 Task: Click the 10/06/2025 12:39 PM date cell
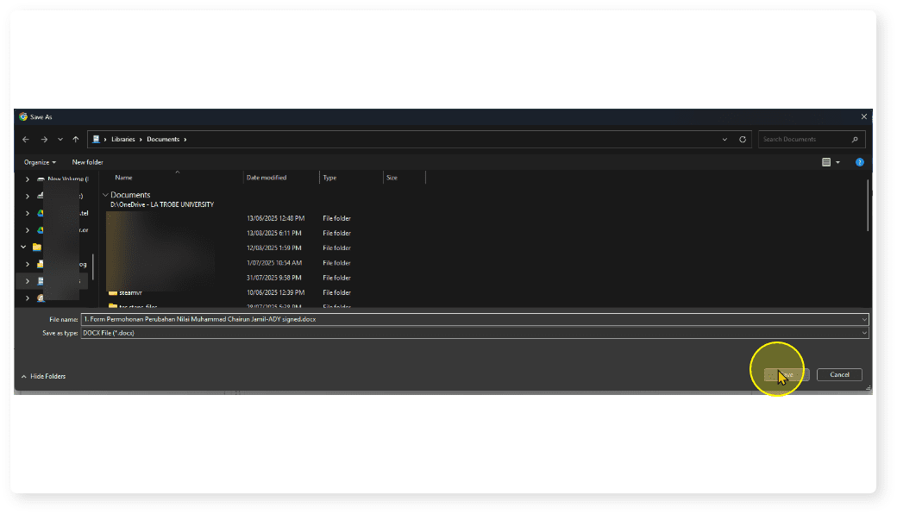point(276,292)
